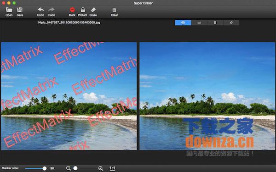Reset zoom to 1:1 actual size

(112, 168)
